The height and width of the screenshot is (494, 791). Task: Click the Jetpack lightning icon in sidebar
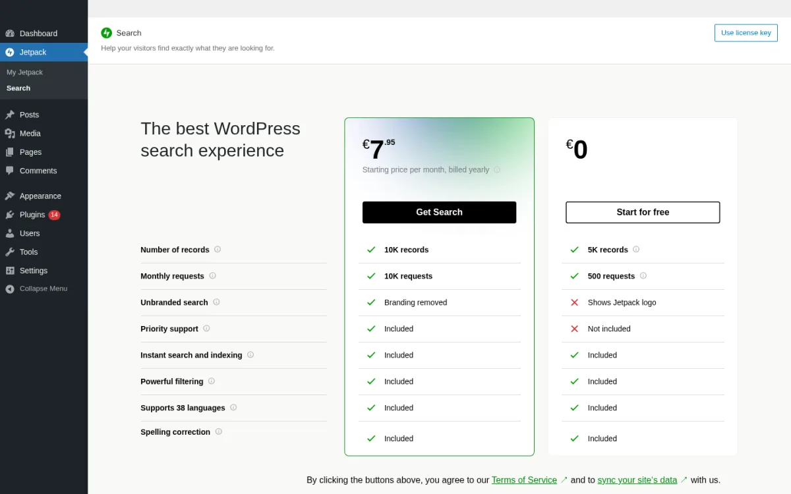click(x=10, y=52)
